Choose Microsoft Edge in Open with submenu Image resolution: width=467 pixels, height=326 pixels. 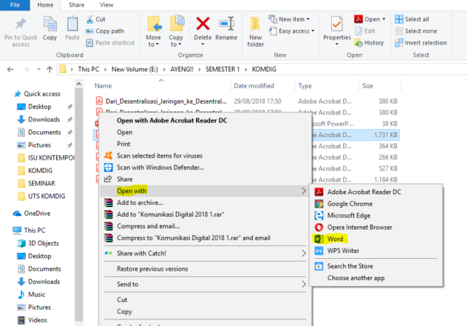[376, 216]
